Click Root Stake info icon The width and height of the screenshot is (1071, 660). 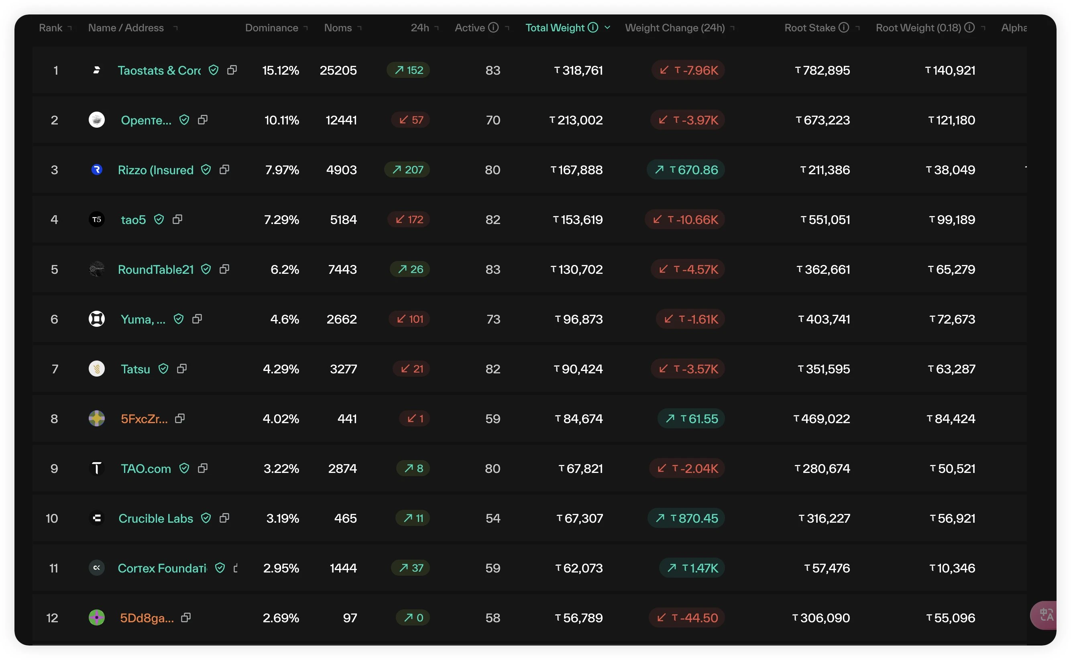tap(844, 27)
